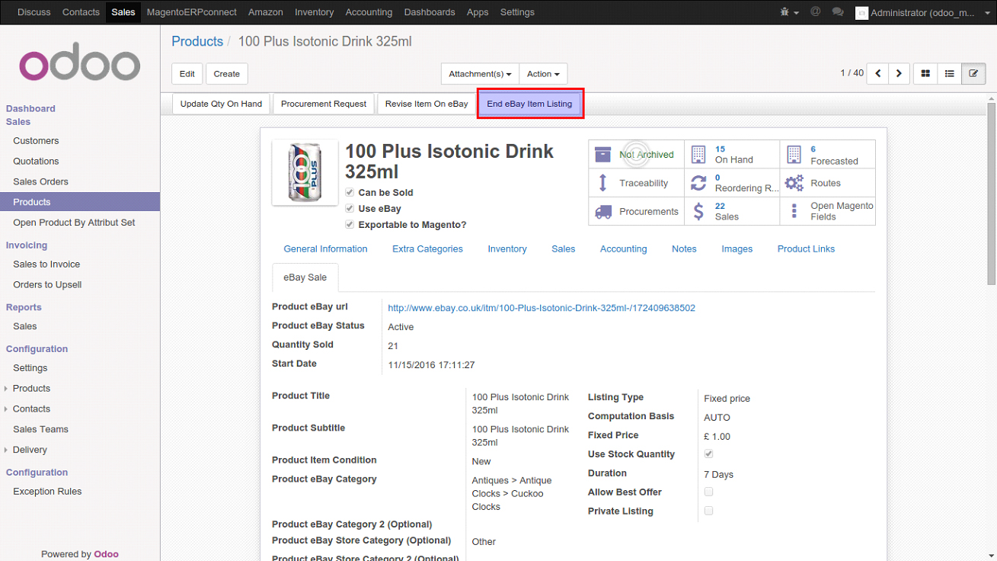Go to Products breadcrumb link
Screen dimensions: 997x561
tap(197, 41)
